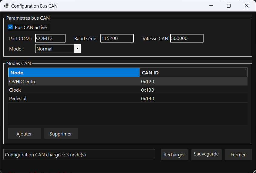Click the Recharger button
Screen dimensions: 256x173
[174, 155]
